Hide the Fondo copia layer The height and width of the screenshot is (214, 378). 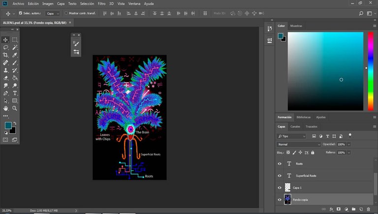point(280,200)
